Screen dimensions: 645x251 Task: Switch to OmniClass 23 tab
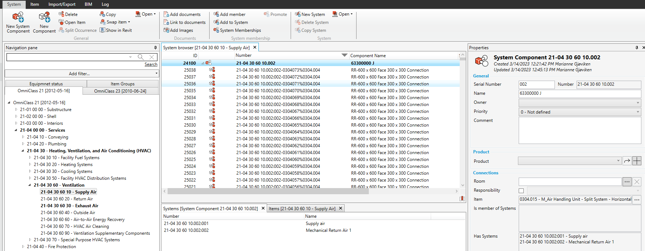coord(120,91)
